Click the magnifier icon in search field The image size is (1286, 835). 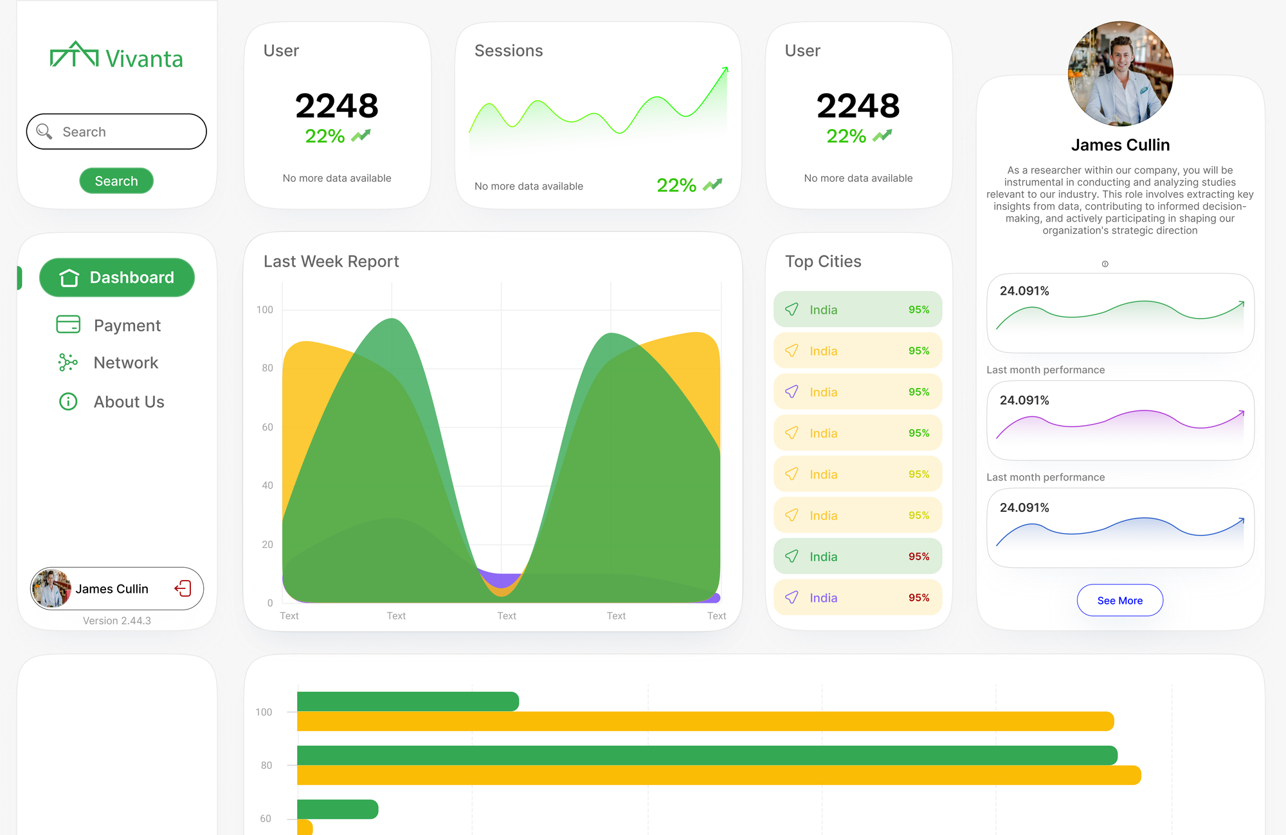[x=44, y=131]
